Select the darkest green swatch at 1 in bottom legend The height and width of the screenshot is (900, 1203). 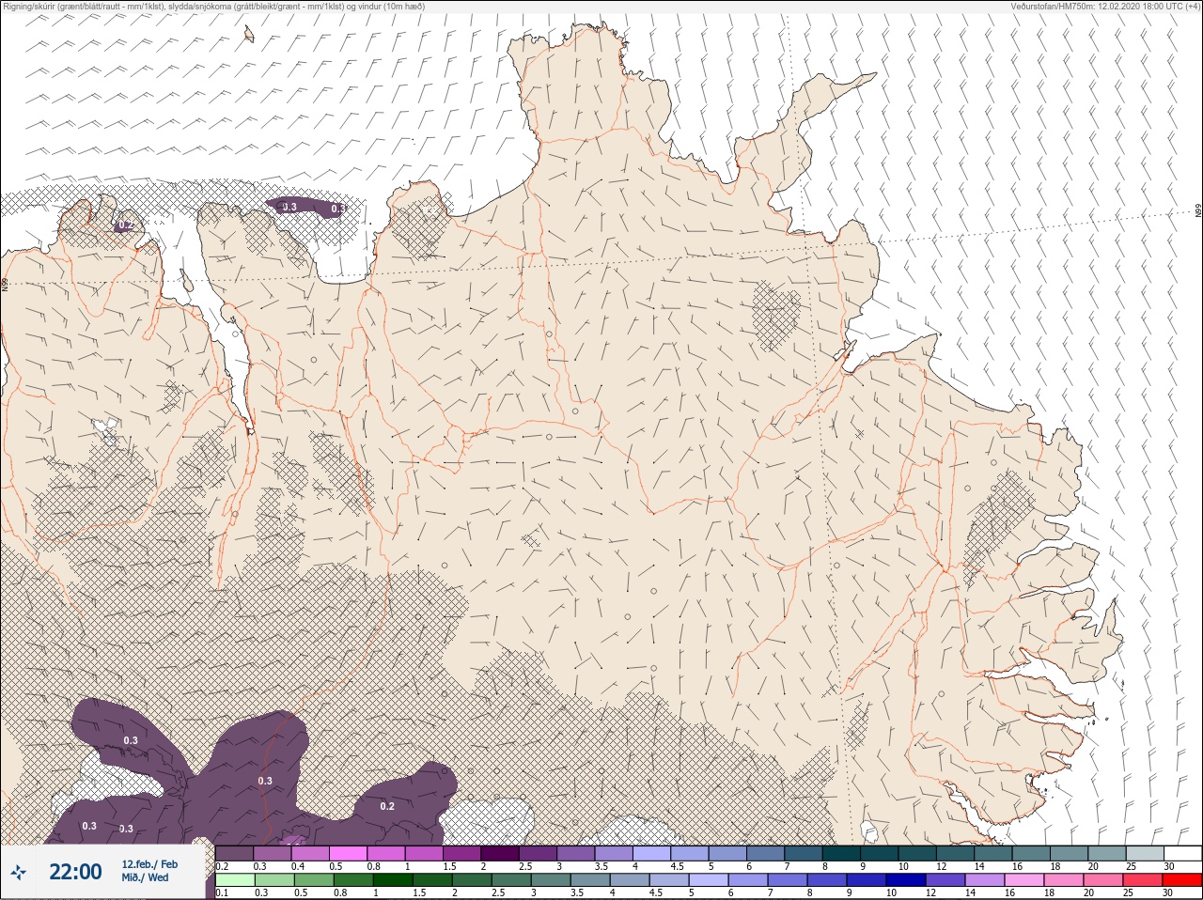pos(394,881)
